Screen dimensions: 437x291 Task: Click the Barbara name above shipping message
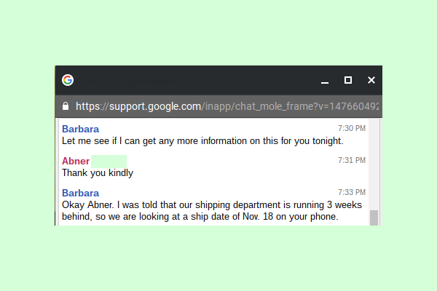click(x=81, y=193)
